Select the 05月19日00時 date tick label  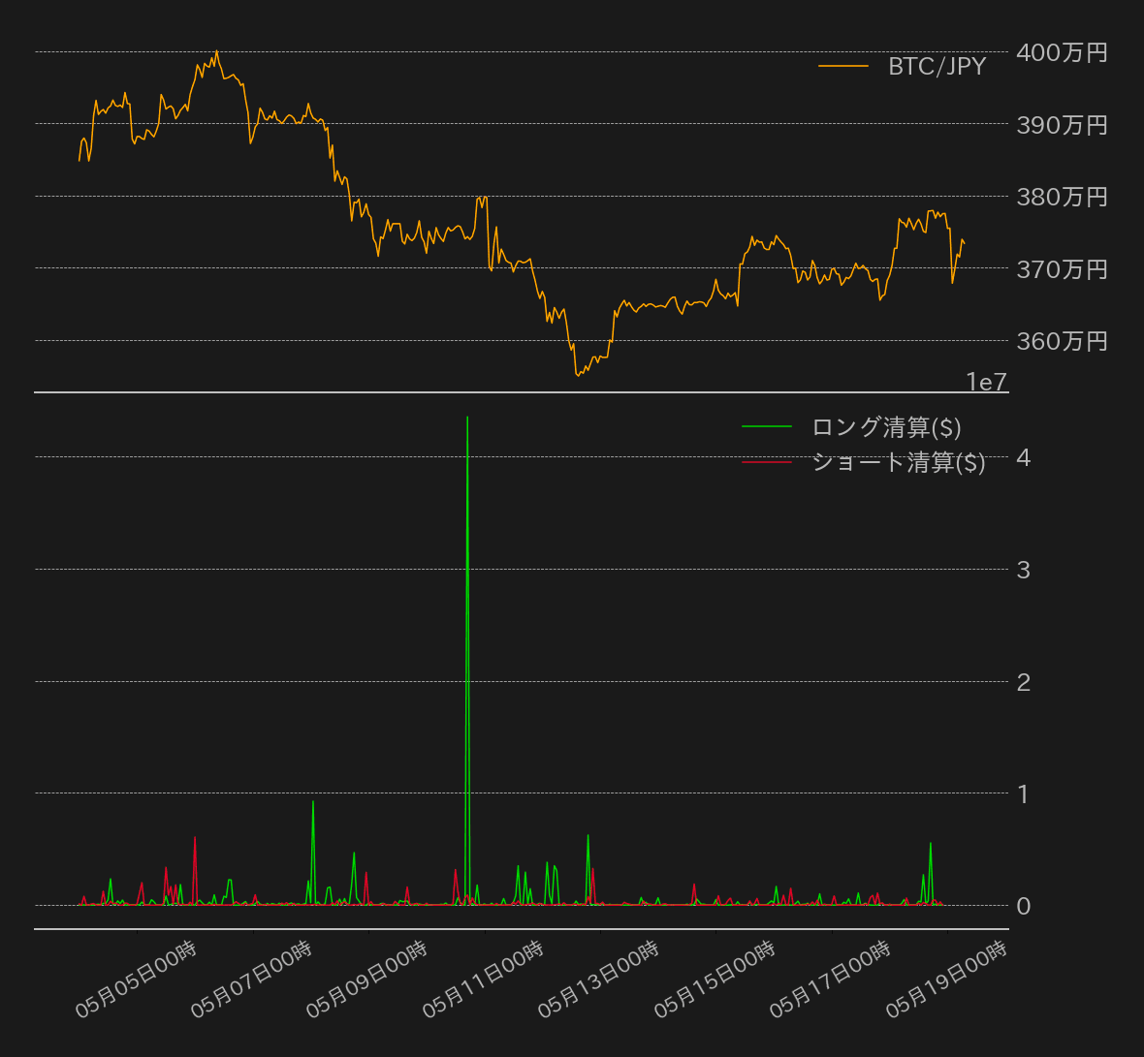click(x=946, y=979)
